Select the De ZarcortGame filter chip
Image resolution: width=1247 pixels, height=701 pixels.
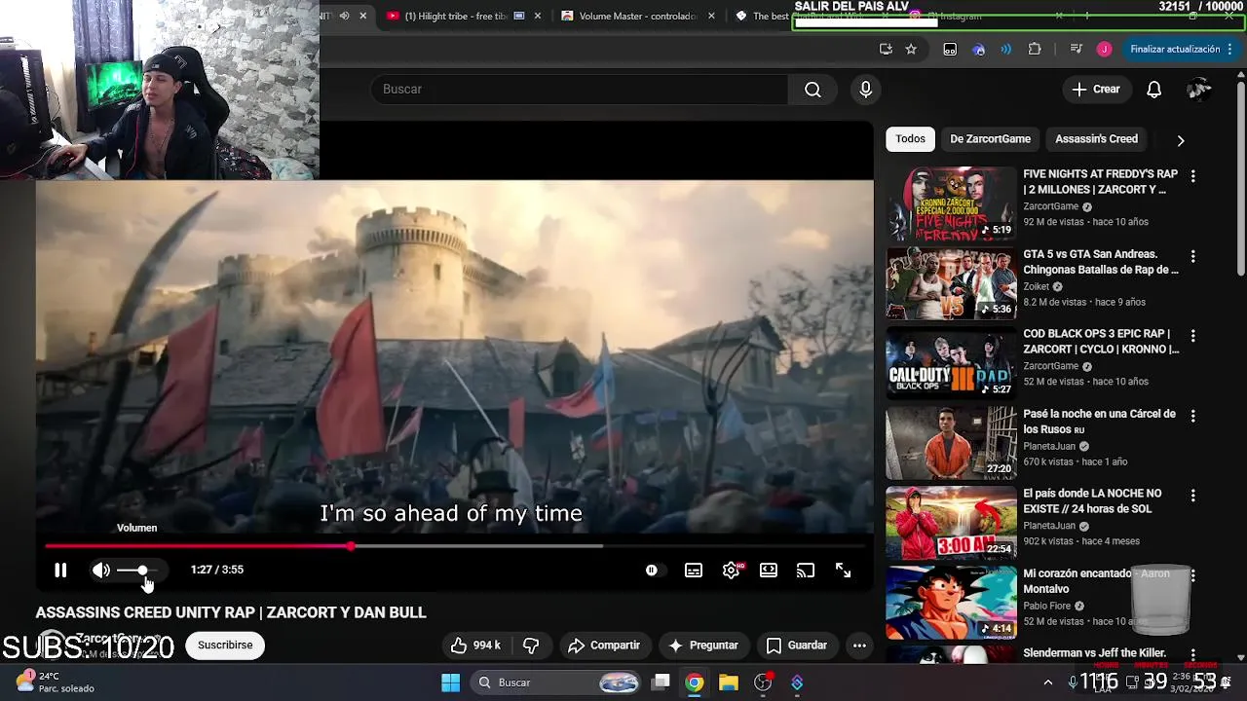990,139
